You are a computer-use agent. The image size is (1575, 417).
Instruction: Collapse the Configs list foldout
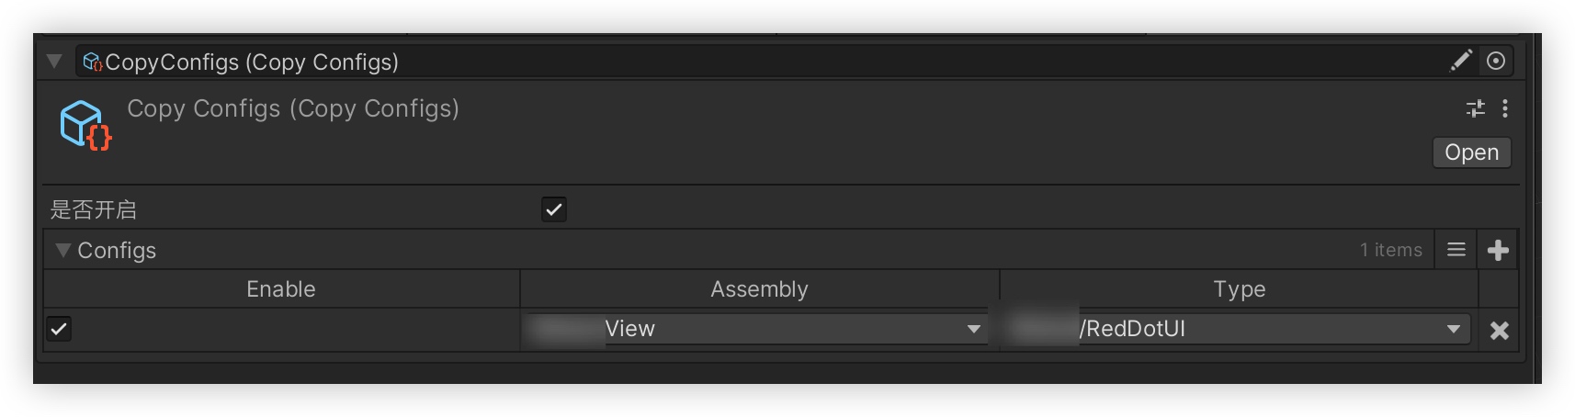click(62, 250)
